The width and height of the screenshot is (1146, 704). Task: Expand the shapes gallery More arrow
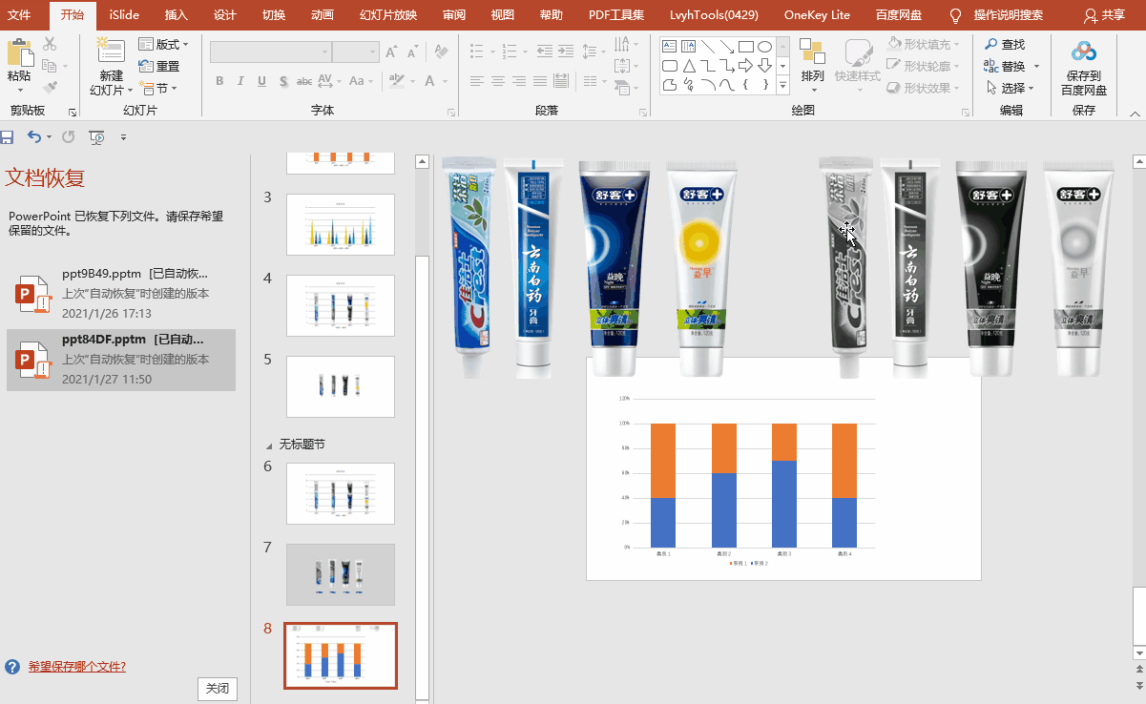783,86
